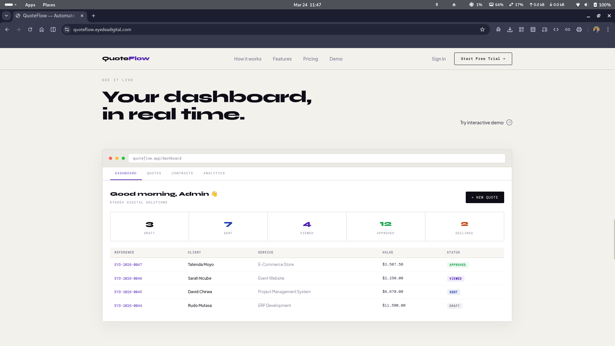Viewport: 615px width, 346px height.
Task: Go to browser home page icon
Action: click(42, 29)
